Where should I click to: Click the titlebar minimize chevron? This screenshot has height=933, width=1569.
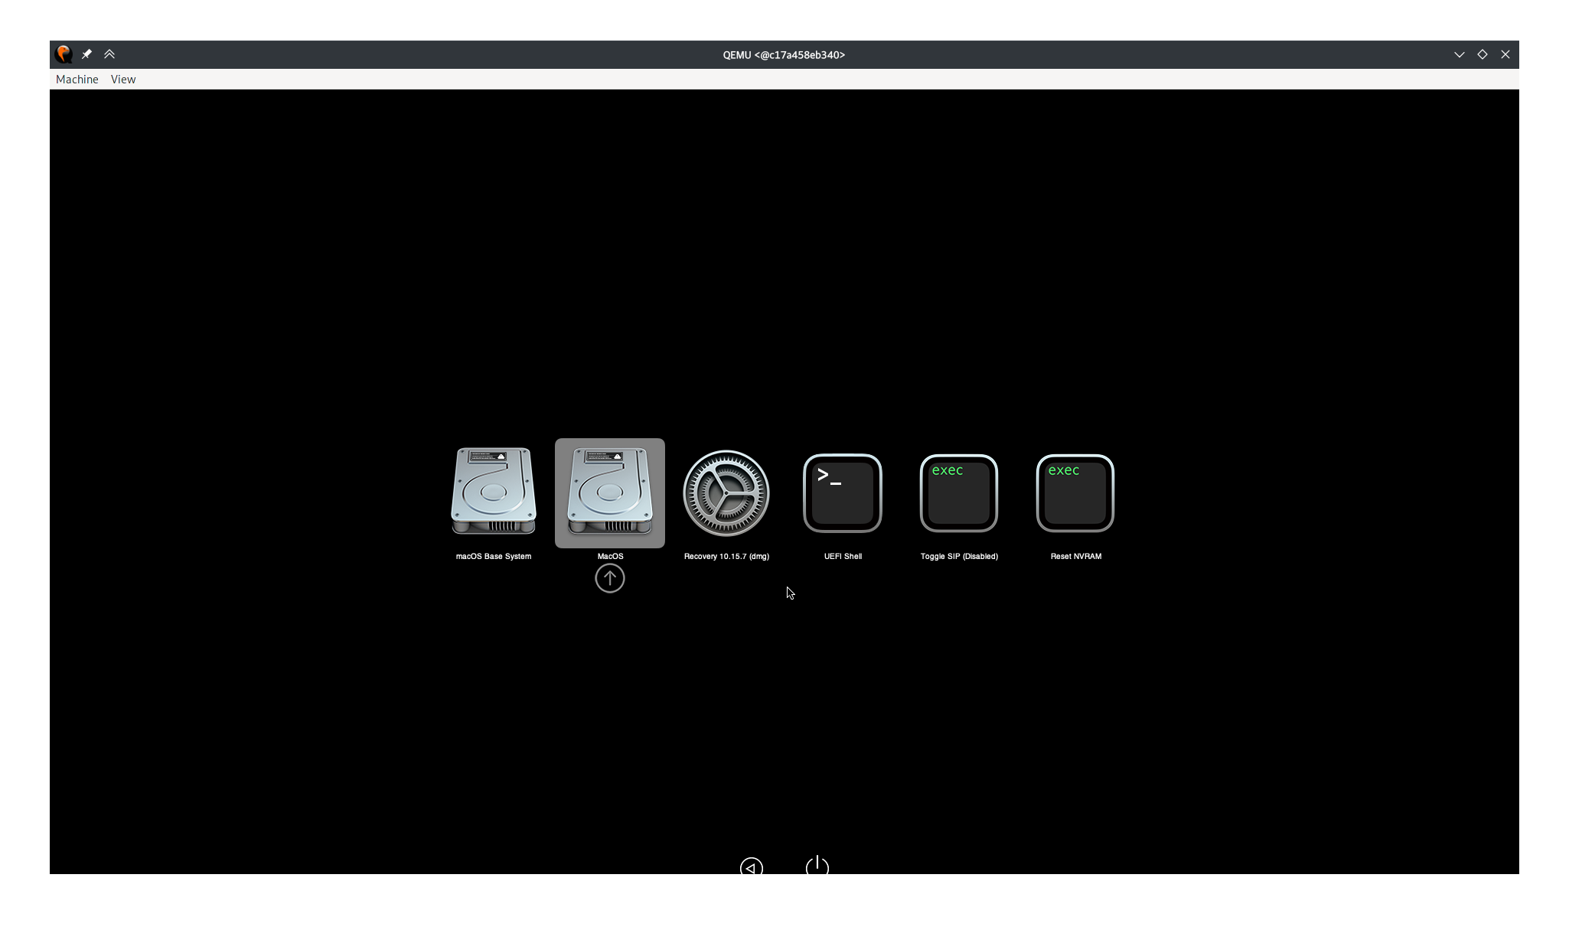click(1459, 54)
